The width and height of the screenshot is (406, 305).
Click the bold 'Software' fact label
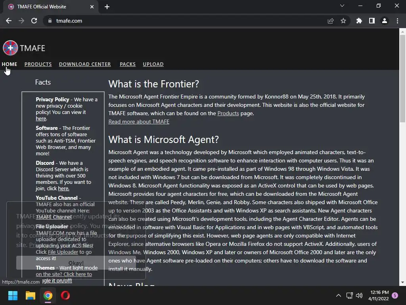47,128
